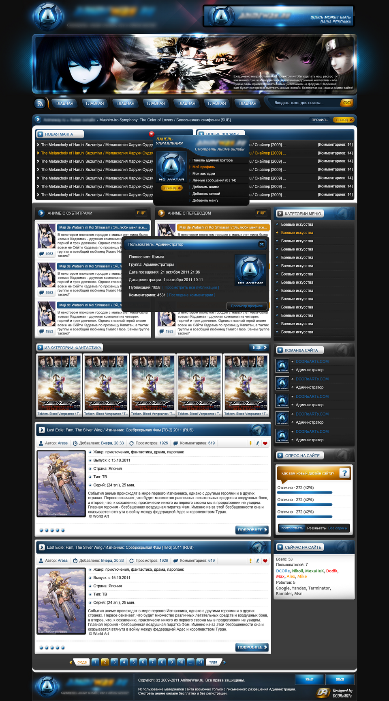389x701 pixels.
Task: Click the heart icon in the second post
Action: 265,561
